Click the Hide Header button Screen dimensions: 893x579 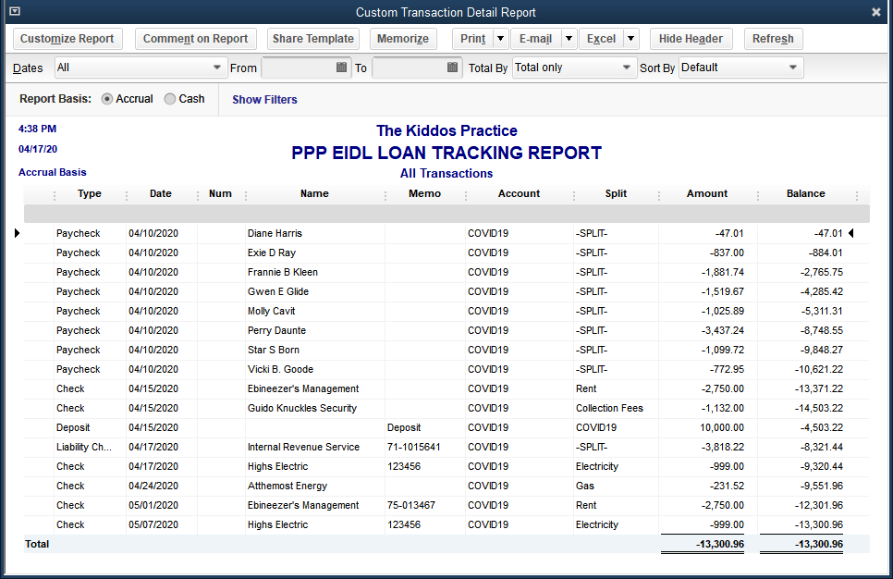[691, 39]
